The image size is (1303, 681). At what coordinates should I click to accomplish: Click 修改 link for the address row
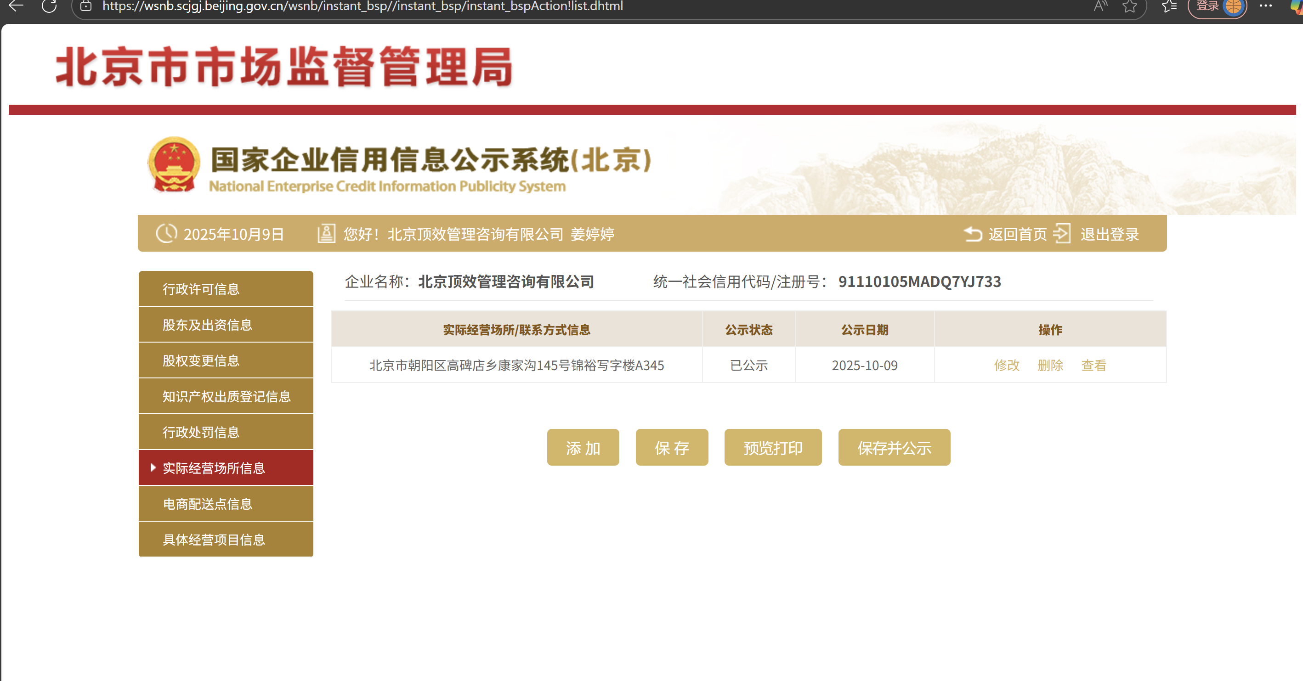(x=1007, y=365)
